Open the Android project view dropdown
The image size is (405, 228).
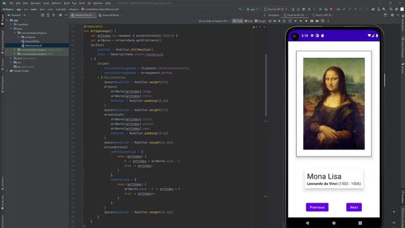tap(16, 15)
